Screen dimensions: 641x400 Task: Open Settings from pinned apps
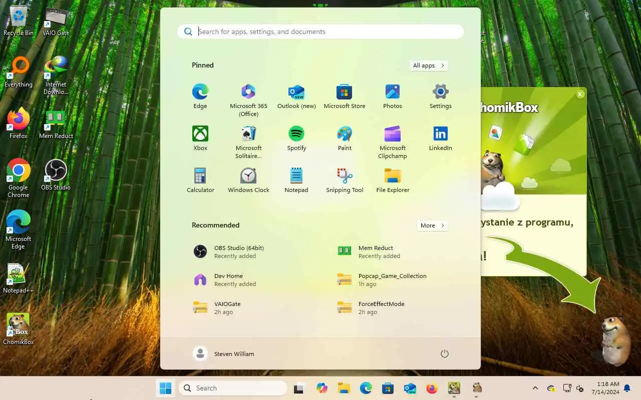tap(441, 96)
